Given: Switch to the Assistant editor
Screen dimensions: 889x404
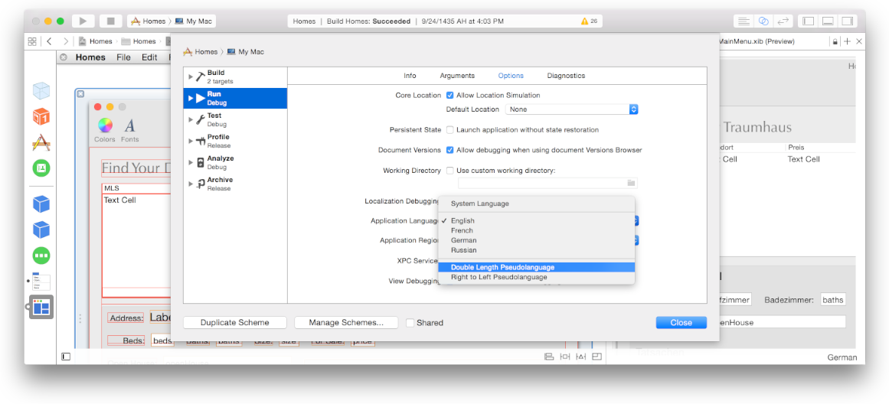Looking at the screenshot, I should 763,21.
